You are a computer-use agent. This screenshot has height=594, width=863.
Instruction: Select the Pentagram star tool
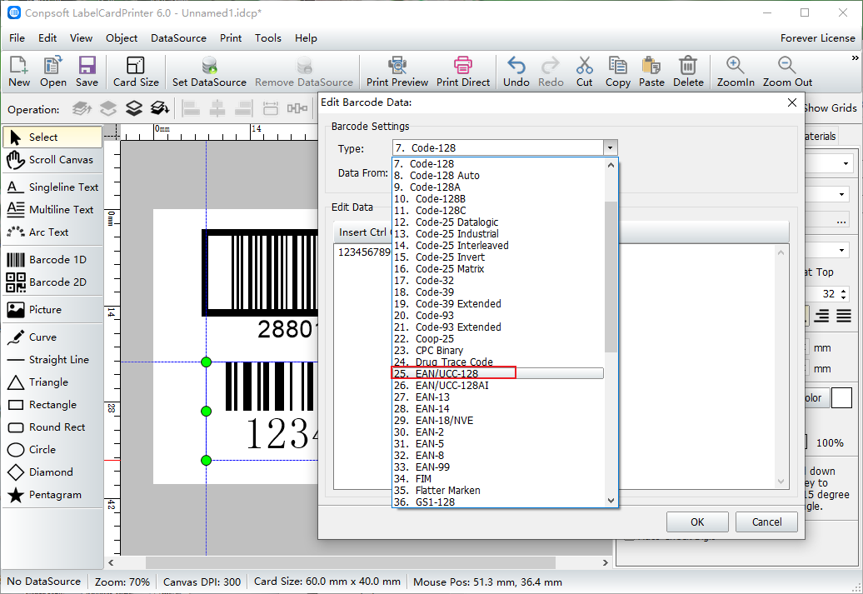(52, 495)
